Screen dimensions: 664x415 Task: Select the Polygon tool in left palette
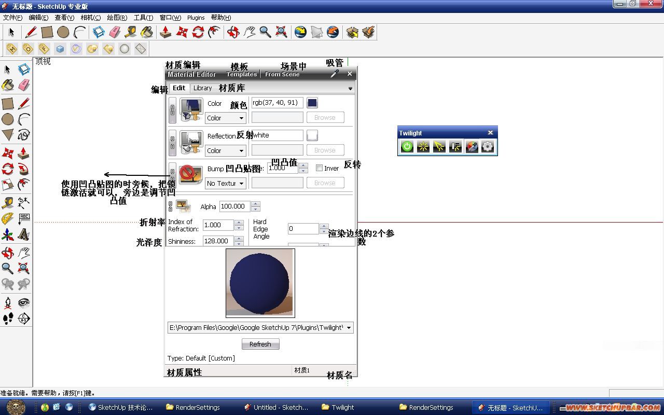tap(8, 135)
